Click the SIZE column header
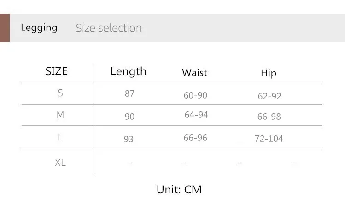 pos(56,71)
